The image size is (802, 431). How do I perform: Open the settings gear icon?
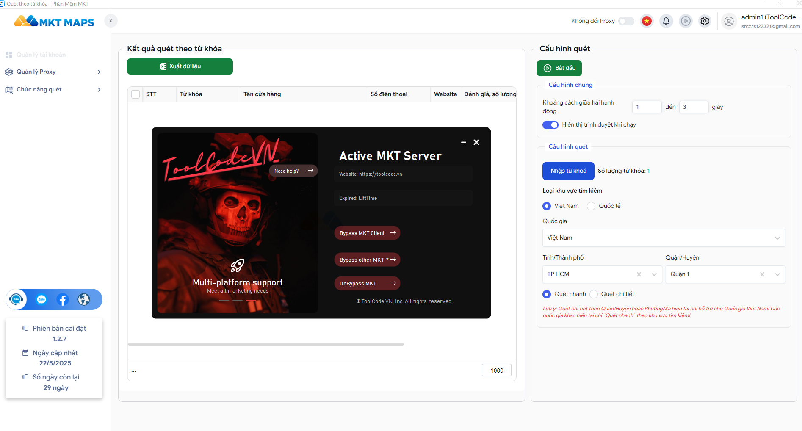(705, 21)
